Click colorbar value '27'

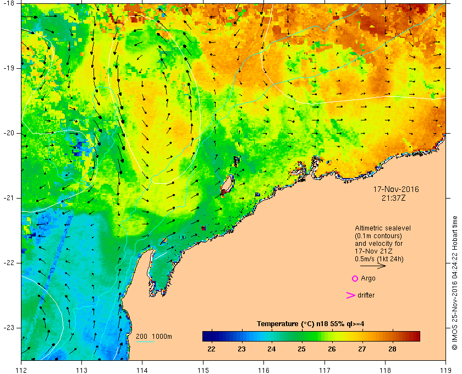point(362,349)
